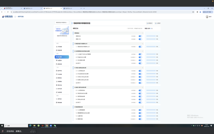Image resolution: width=214 pixels, height=134 pixels.
Task: Click the progress bar for lesson 1.1
Action: [x=151, y=47]
